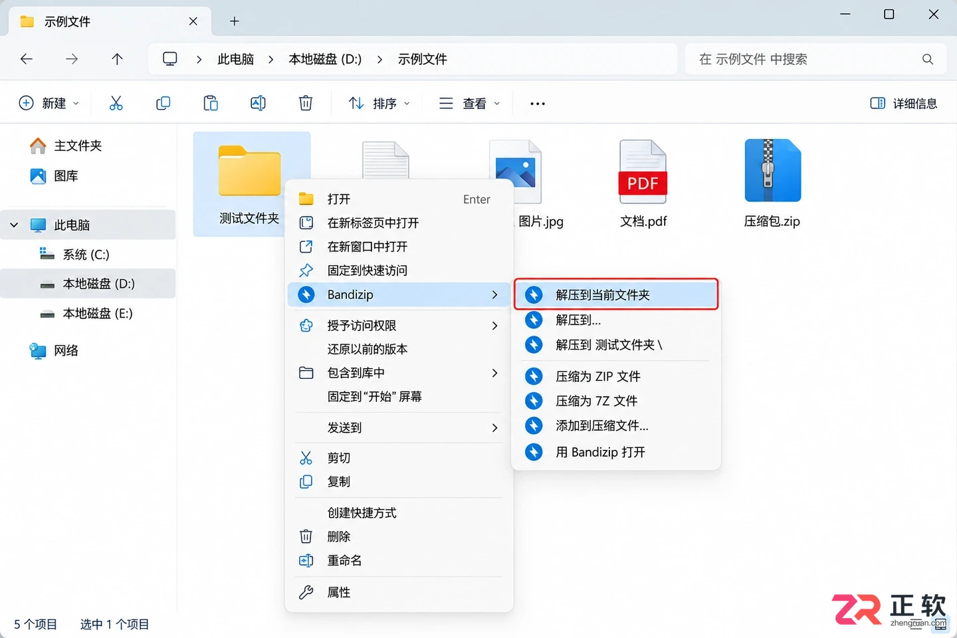The image size is (957, 638).
Task: Click 重命名 in context menu
Action: click(x=399, y=560)
